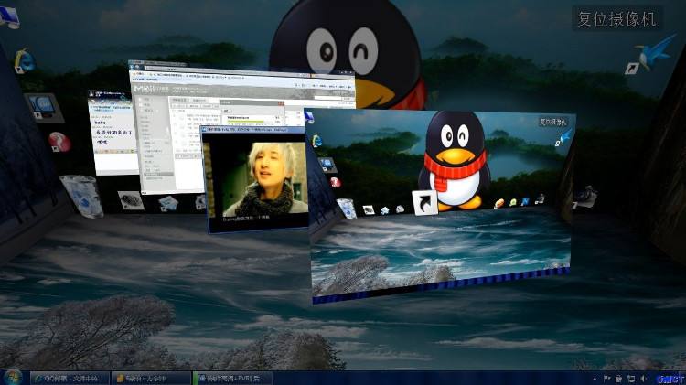Bring the QQ chat window to front

(x=112, y=132)
